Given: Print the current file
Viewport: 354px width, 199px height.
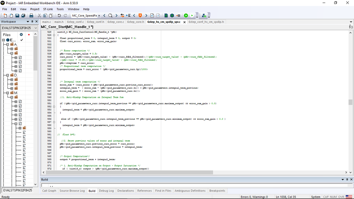Looking at the screenshot, I should 31,16.
